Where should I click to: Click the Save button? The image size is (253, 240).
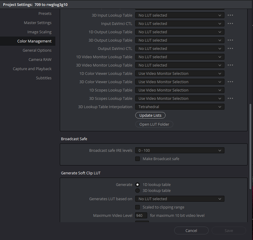click(229, 231)
